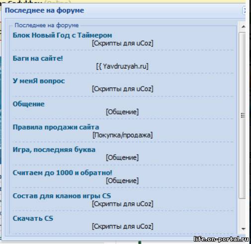Viewport: 251px width, 244px height.
Task: Open the 'Правила продажи сайта' topic
Action: (56, 127)
